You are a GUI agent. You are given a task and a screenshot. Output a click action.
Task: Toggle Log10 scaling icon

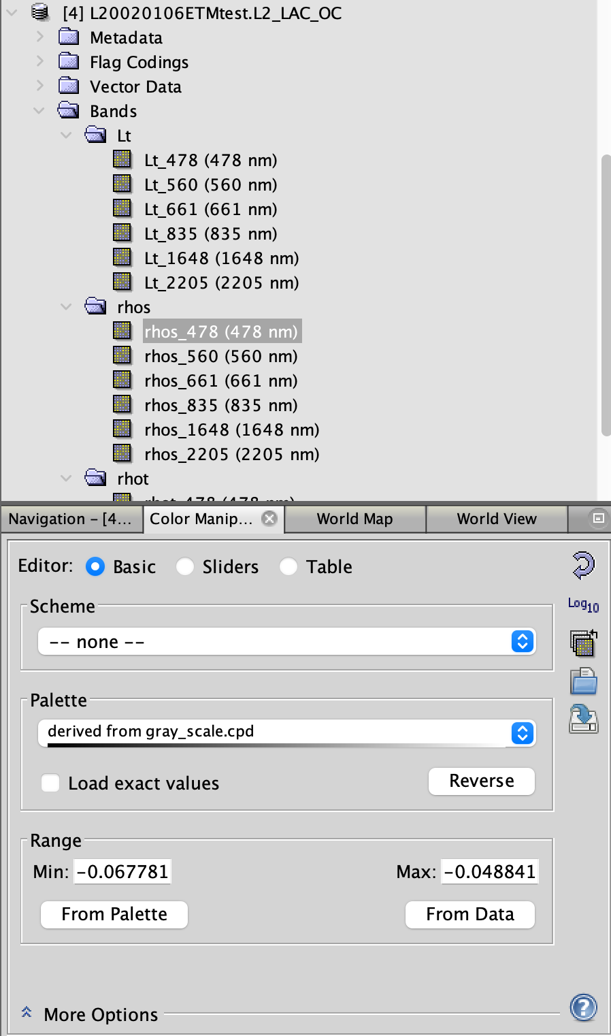coord(582,604)
